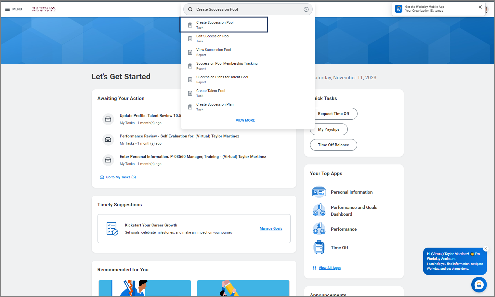Follow the Go to My Tasks link

(x=121, y=177)
